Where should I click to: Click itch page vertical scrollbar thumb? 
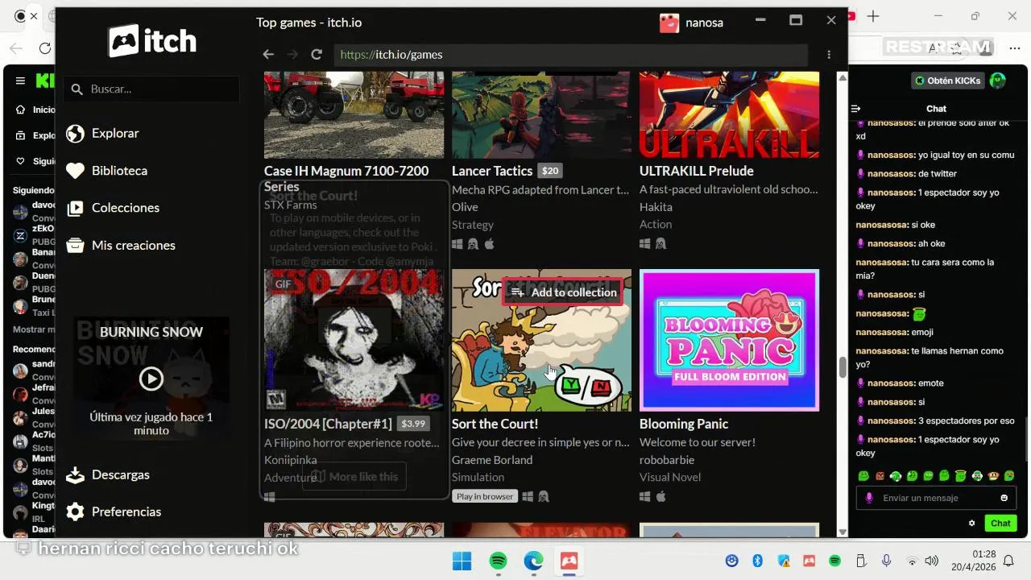coord(843,367)
